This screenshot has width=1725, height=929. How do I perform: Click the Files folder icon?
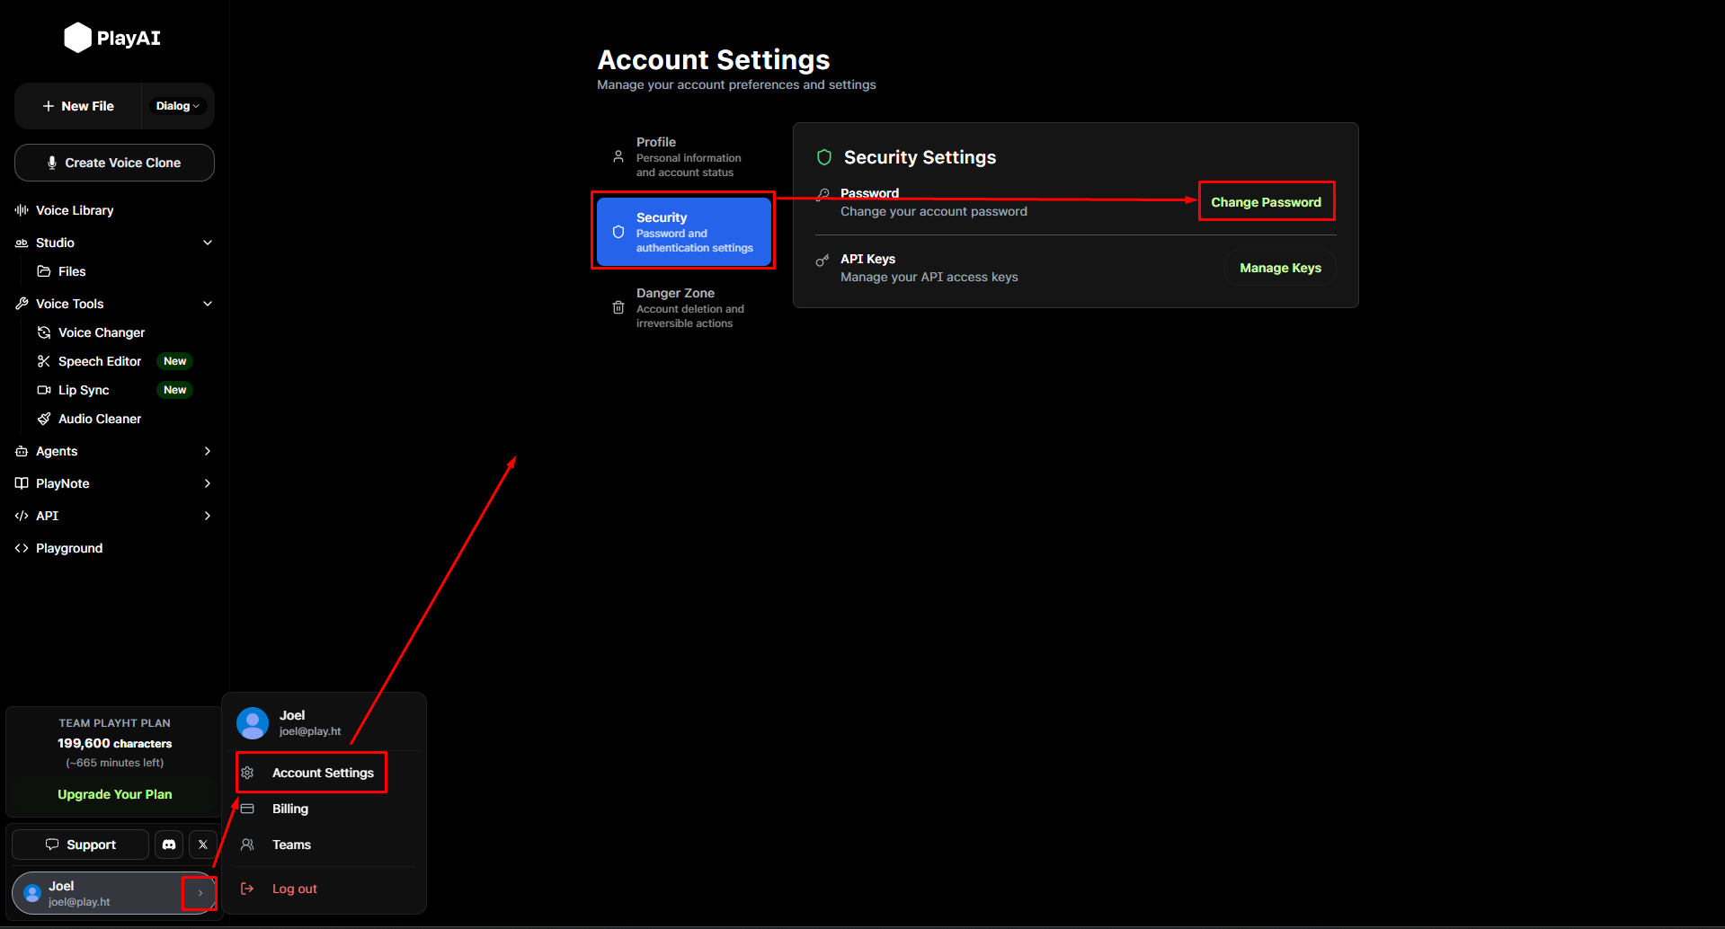point(43,271)
